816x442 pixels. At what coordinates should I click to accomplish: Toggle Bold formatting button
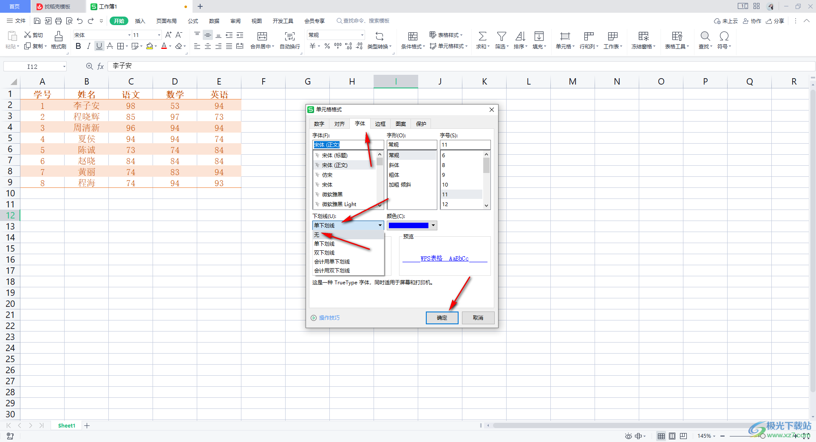(78, 46)
